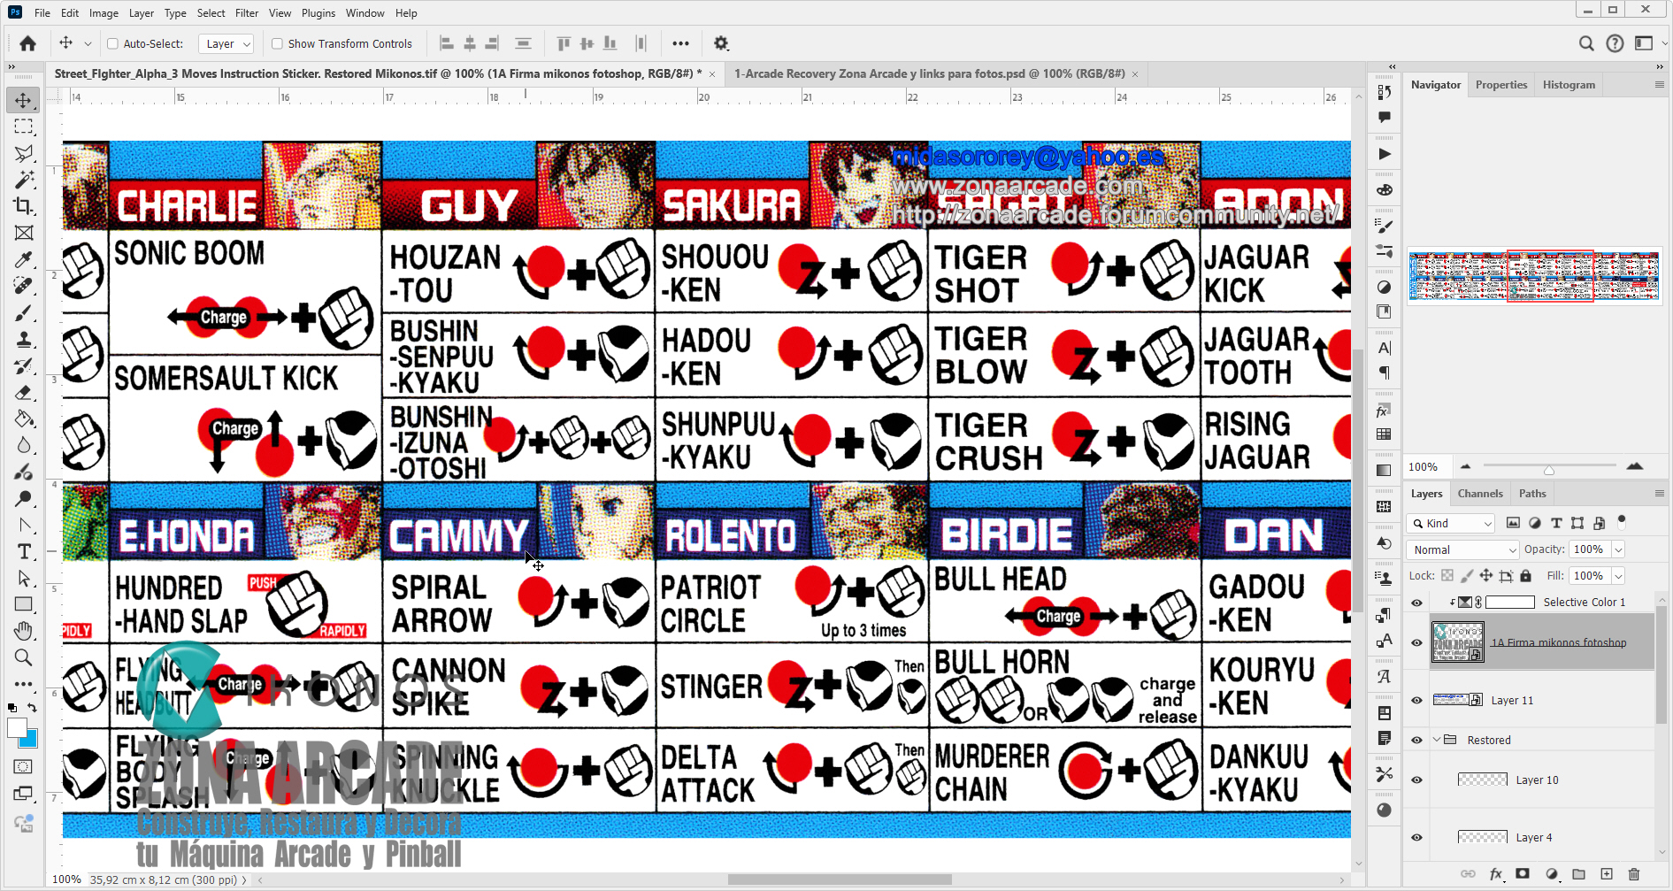
Task: Add a layer mask
Action: (x=1523, y=874)
